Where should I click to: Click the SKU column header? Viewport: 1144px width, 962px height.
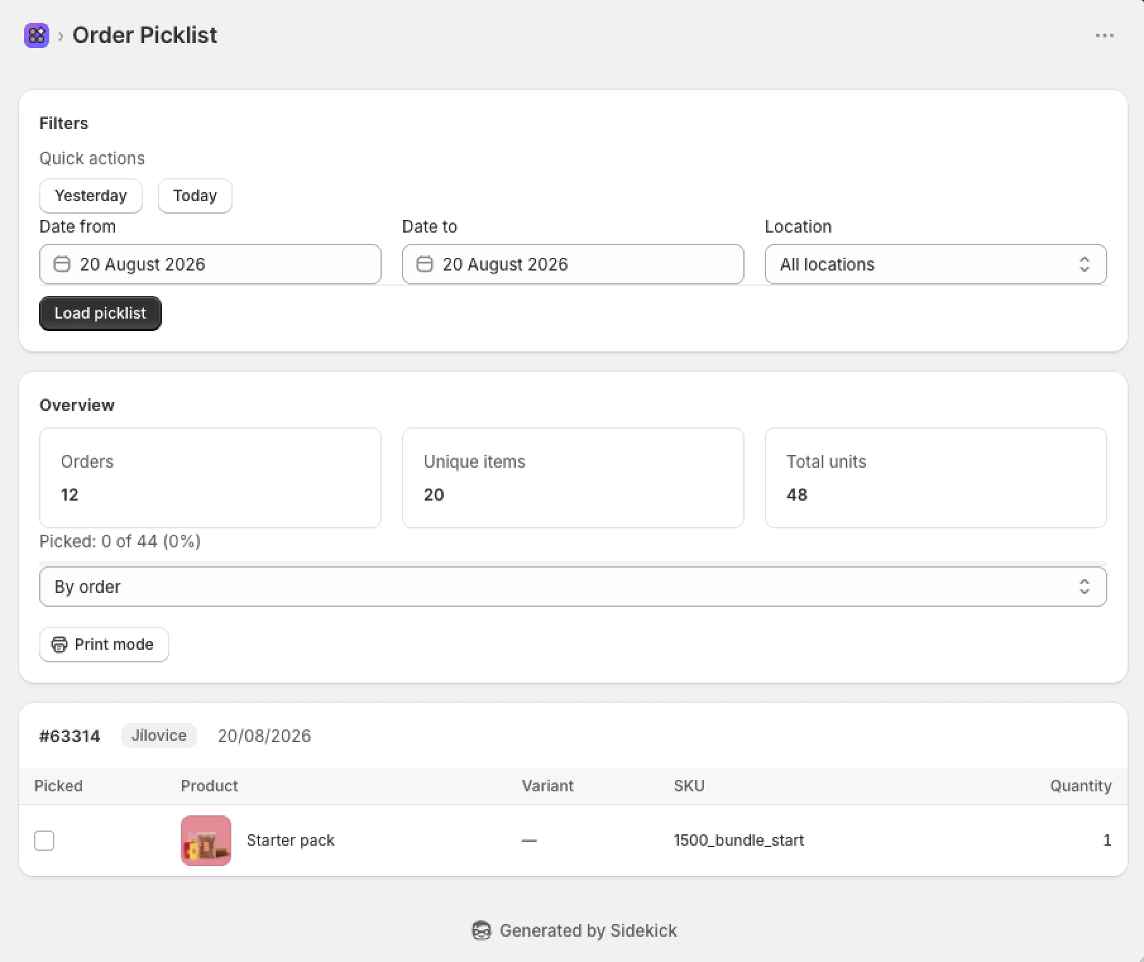[x=689, y=786]
